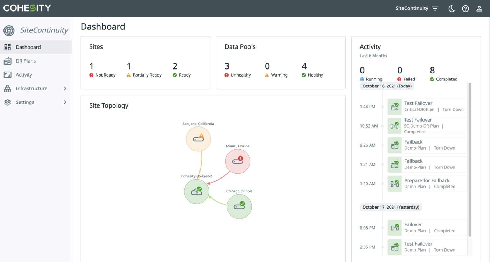Viewport: 490px width, 262px height.
Task: Click the Not Ready sites count
Action: [92, 66]
